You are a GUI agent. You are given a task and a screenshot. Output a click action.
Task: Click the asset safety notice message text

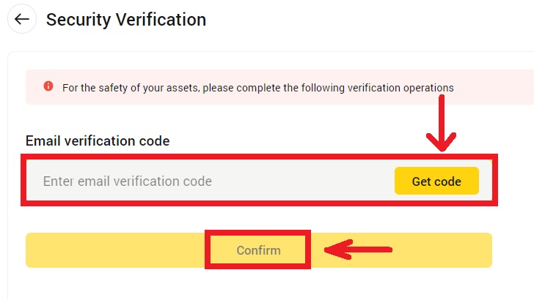tap(257, 88)
